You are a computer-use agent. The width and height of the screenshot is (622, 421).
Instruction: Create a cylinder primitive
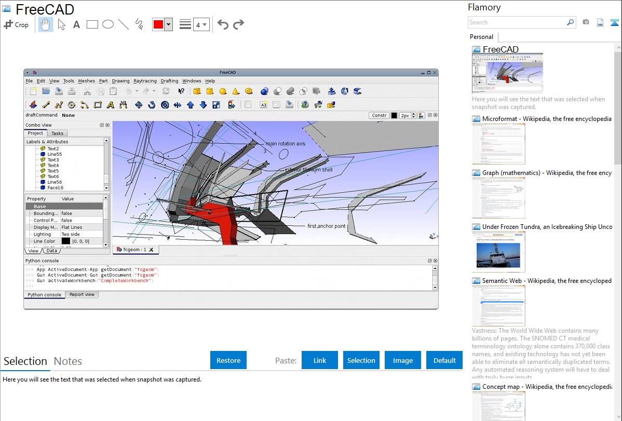[210, 91]
